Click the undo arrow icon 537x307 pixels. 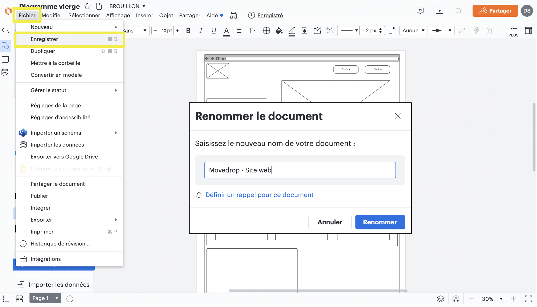[5, 30]
